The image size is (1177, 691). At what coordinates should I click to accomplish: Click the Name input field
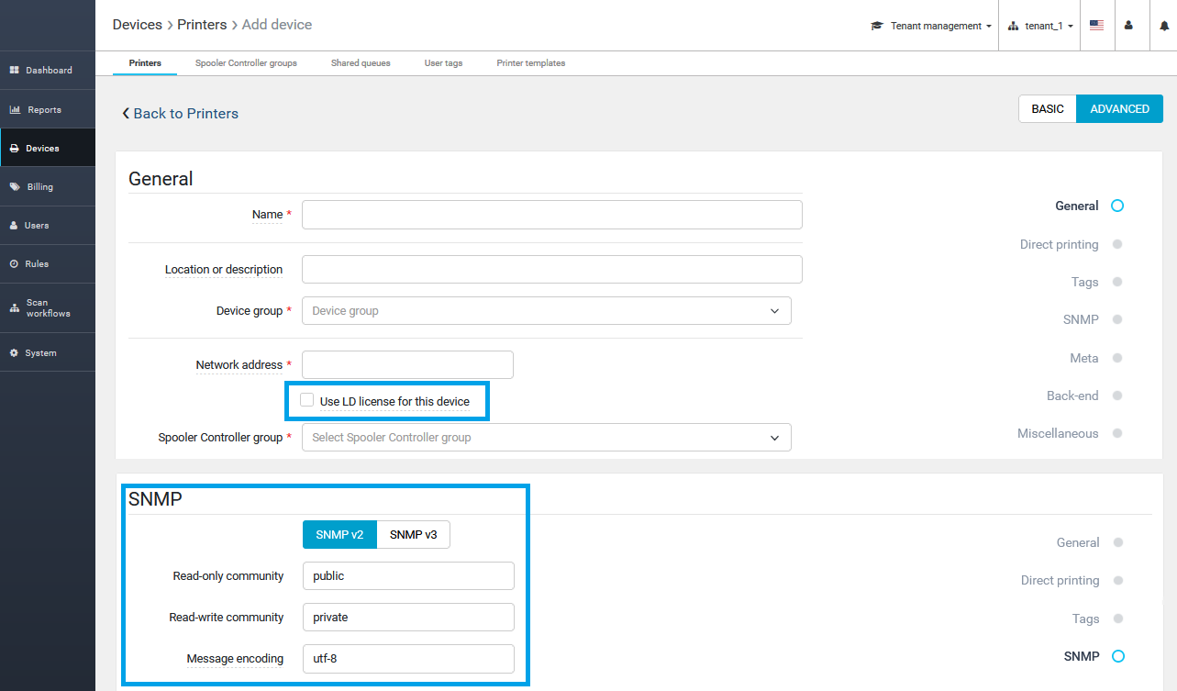tap(551, 215)
